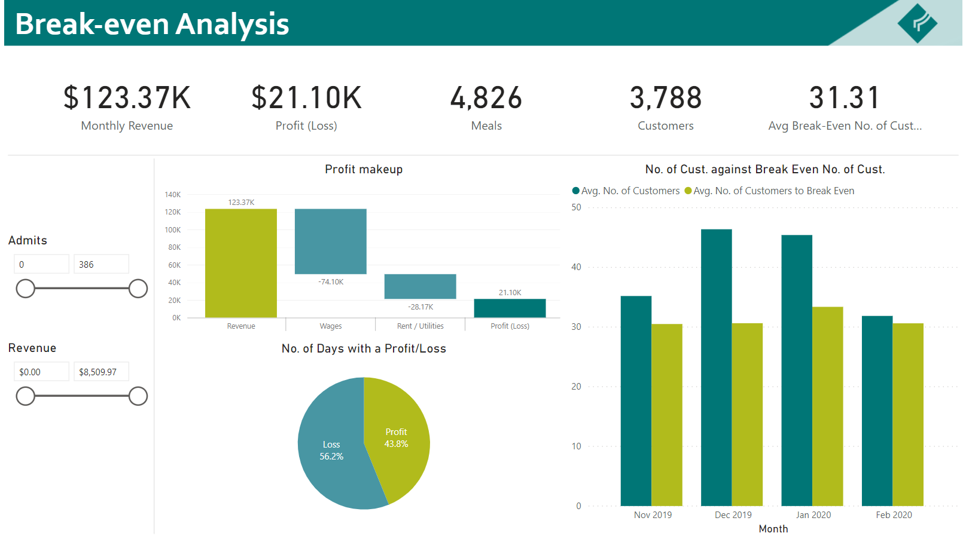
Task: Click the Customers to Break Even legend marker
Action: (x=688, y=191)
